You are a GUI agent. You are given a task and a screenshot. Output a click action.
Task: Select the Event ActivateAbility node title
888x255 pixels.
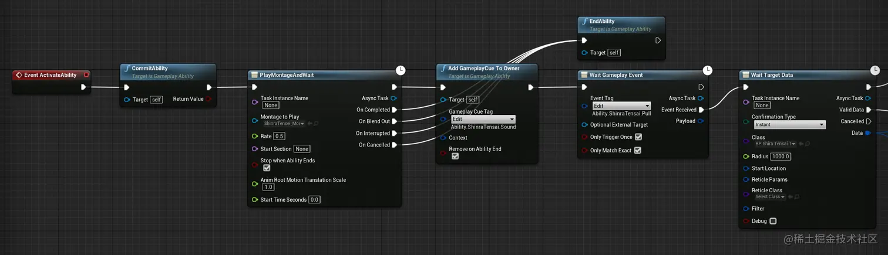[x=50, y=75]
